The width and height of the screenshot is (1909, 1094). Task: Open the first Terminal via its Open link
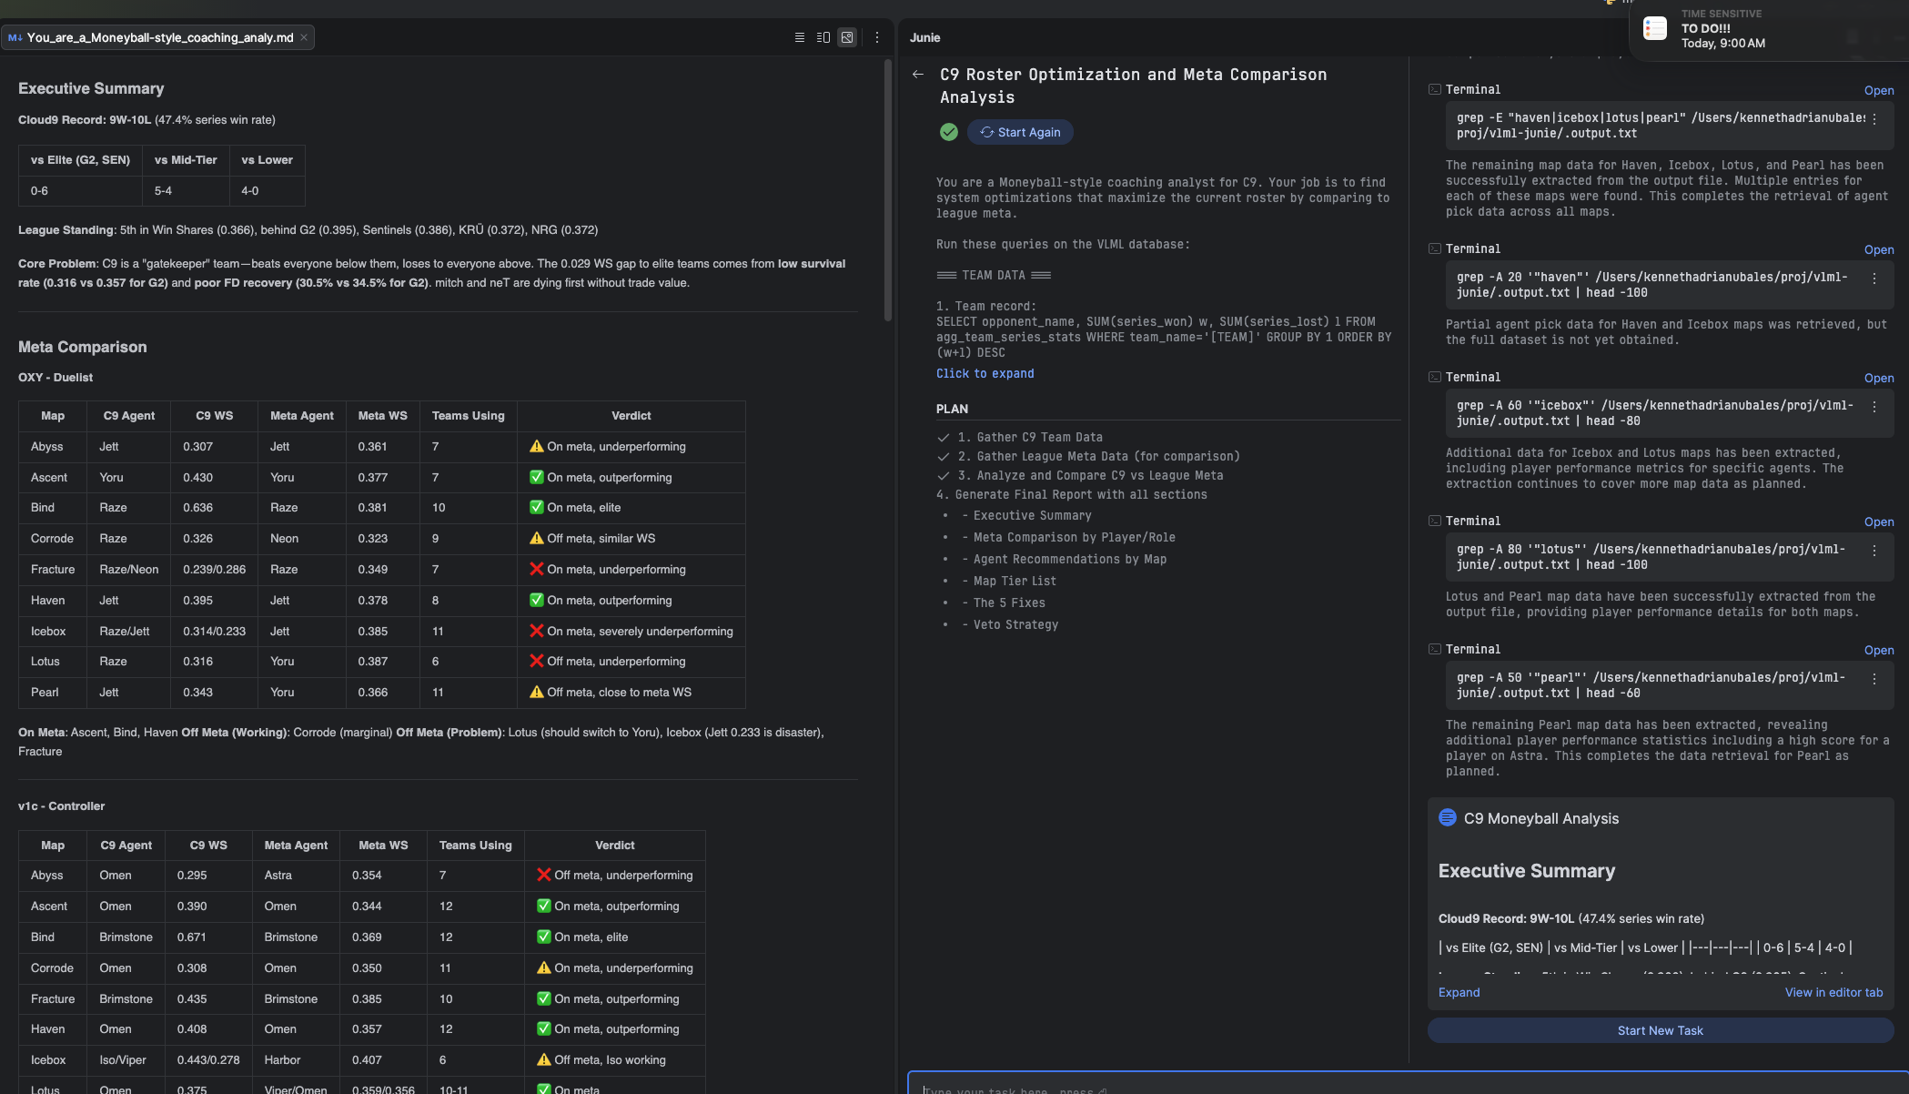[x=1879, y=90]
